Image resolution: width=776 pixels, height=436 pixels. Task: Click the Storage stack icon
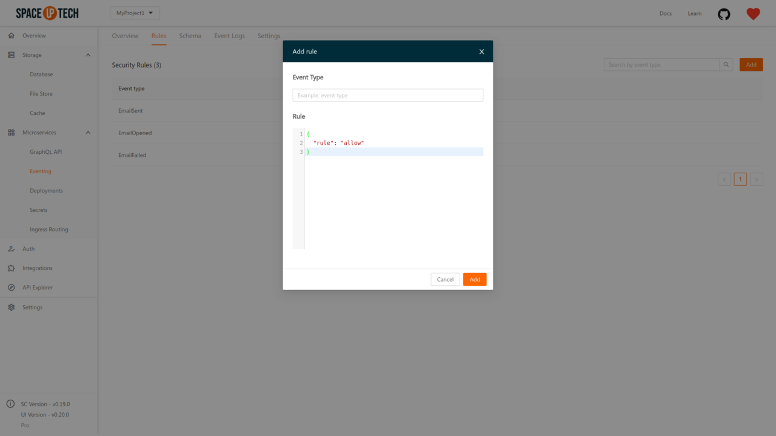[11, 55]
